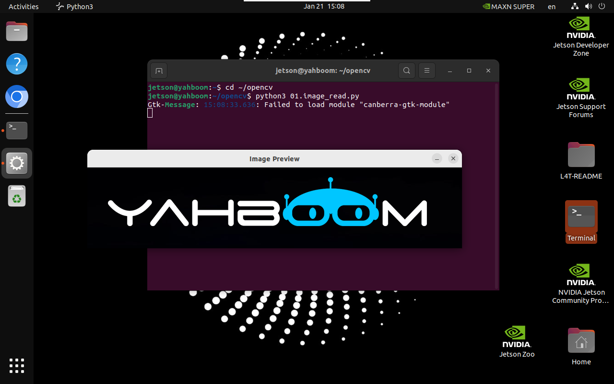The width and height of the screenshot is (614, 384).
Task: Open the Trash in the dock
Action: click(17, 196)
